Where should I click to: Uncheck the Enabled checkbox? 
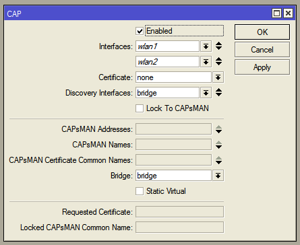pos(140,31)
